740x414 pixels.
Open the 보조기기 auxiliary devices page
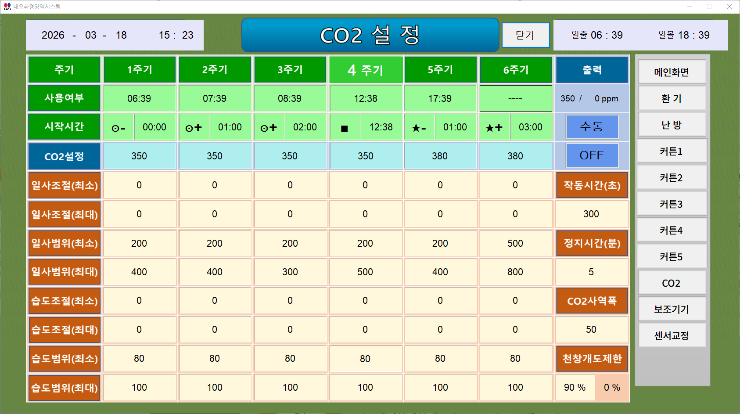point(672,309)
